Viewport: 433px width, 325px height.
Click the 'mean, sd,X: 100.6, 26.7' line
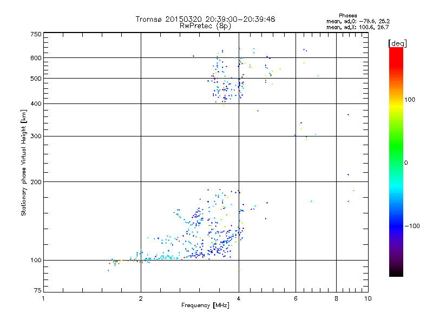[357, 27]
